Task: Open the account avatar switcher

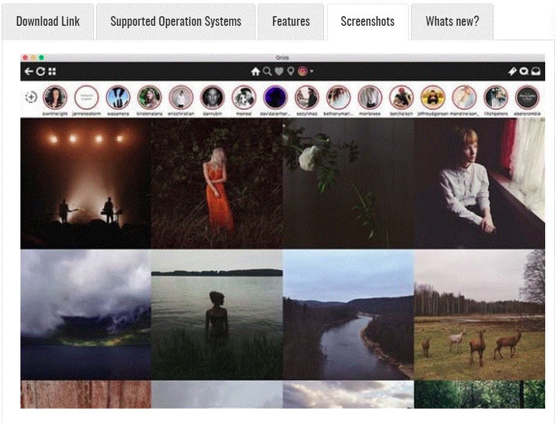Action: [302, 72]
